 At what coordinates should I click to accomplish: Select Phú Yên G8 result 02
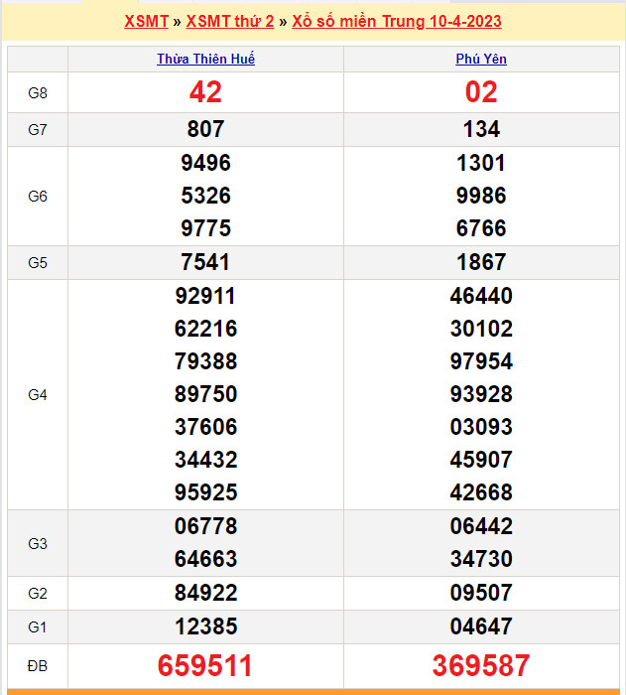[481, 92]
